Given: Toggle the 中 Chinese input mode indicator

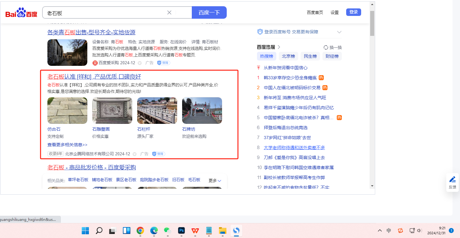Looking at the screenshot, I should tap(389, 231).
